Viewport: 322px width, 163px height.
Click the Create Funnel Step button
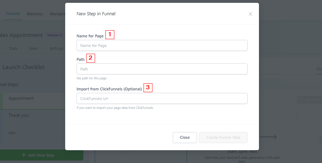pyautogui.click(x=223, y=137)
